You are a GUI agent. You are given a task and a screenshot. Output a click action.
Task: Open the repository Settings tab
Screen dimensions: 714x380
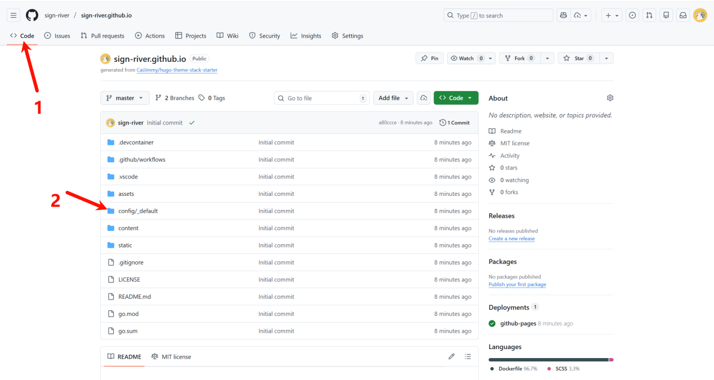(x=347, y=36)
